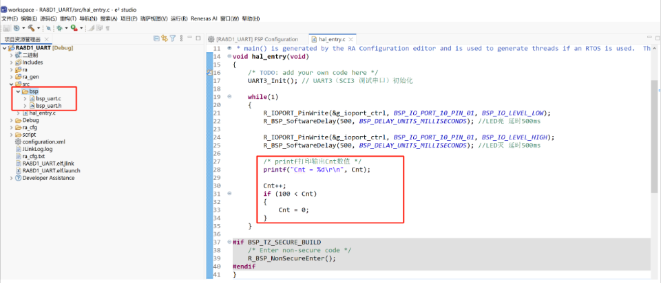Screen dimensions: 661x283
Task: Expand the script folder
Action: pos(12,135)
